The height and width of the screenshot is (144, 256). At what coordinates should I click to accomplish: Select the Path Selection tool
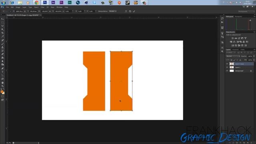tap(2, 76)
